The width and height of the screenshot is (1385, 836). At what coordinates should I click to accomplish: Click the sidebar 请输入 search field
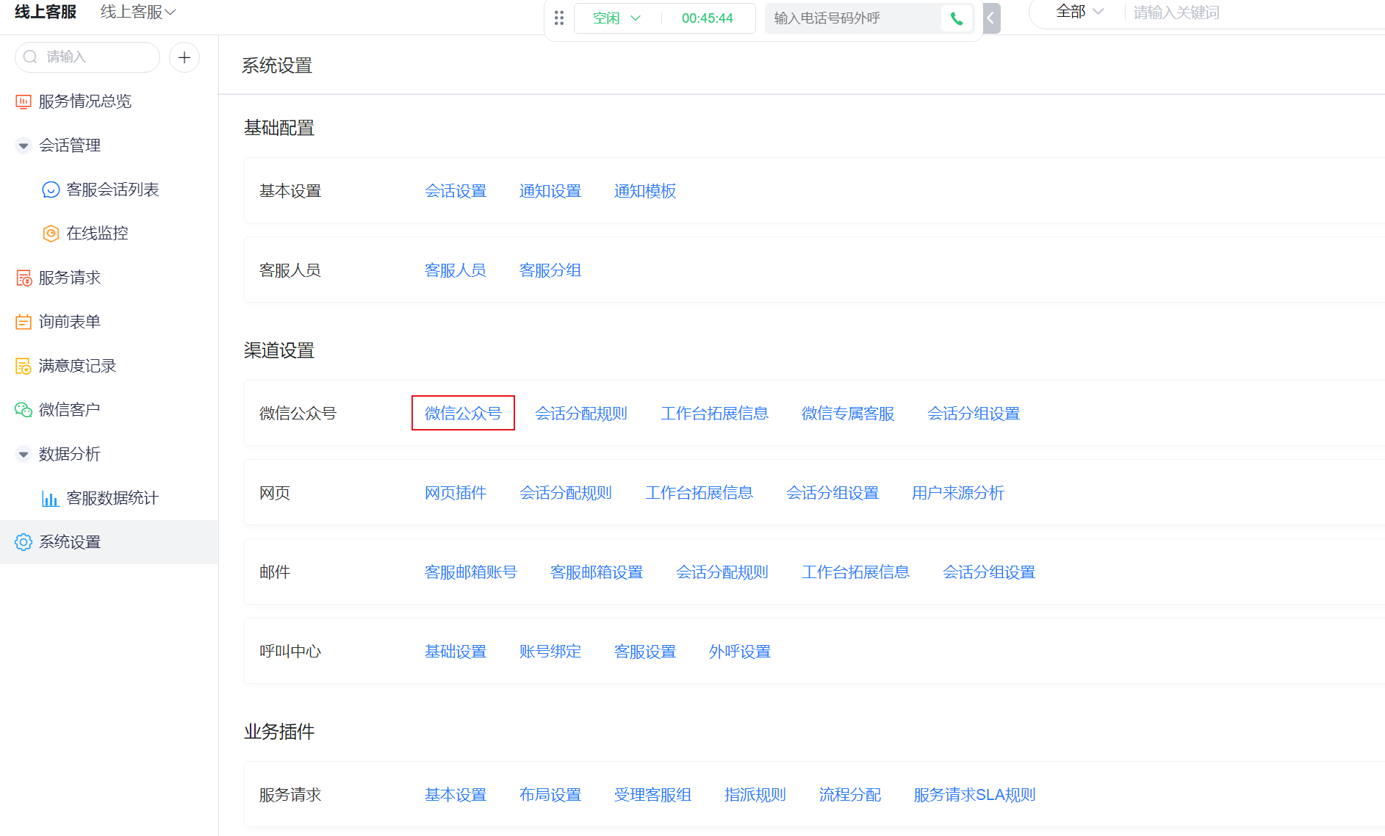87,57
